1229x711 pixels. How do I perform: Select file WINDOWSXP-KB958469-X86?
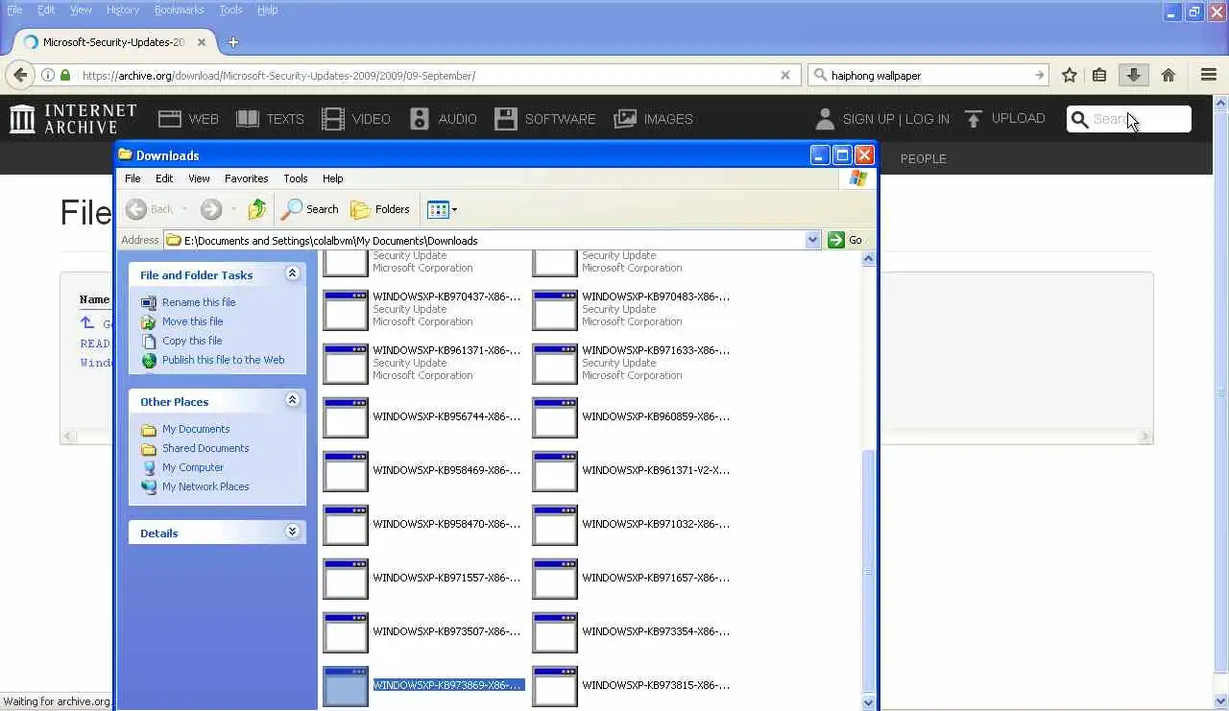point(422,471)
